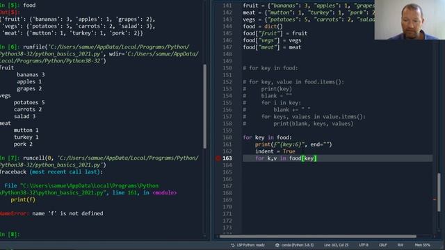Image resolution: width=445 pixels, height=250 pixels.
Task: Click the 'meat = {"mutton": 1...' line 142
Action: pyautogui.click(x=309, y=12)
